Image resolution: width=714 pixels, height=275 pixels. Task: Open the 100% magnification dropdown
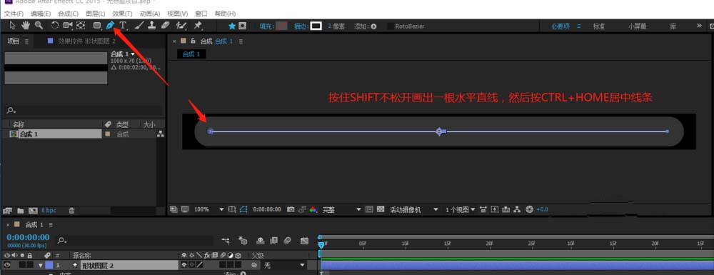pyautogui.click(x=209, y=209)
